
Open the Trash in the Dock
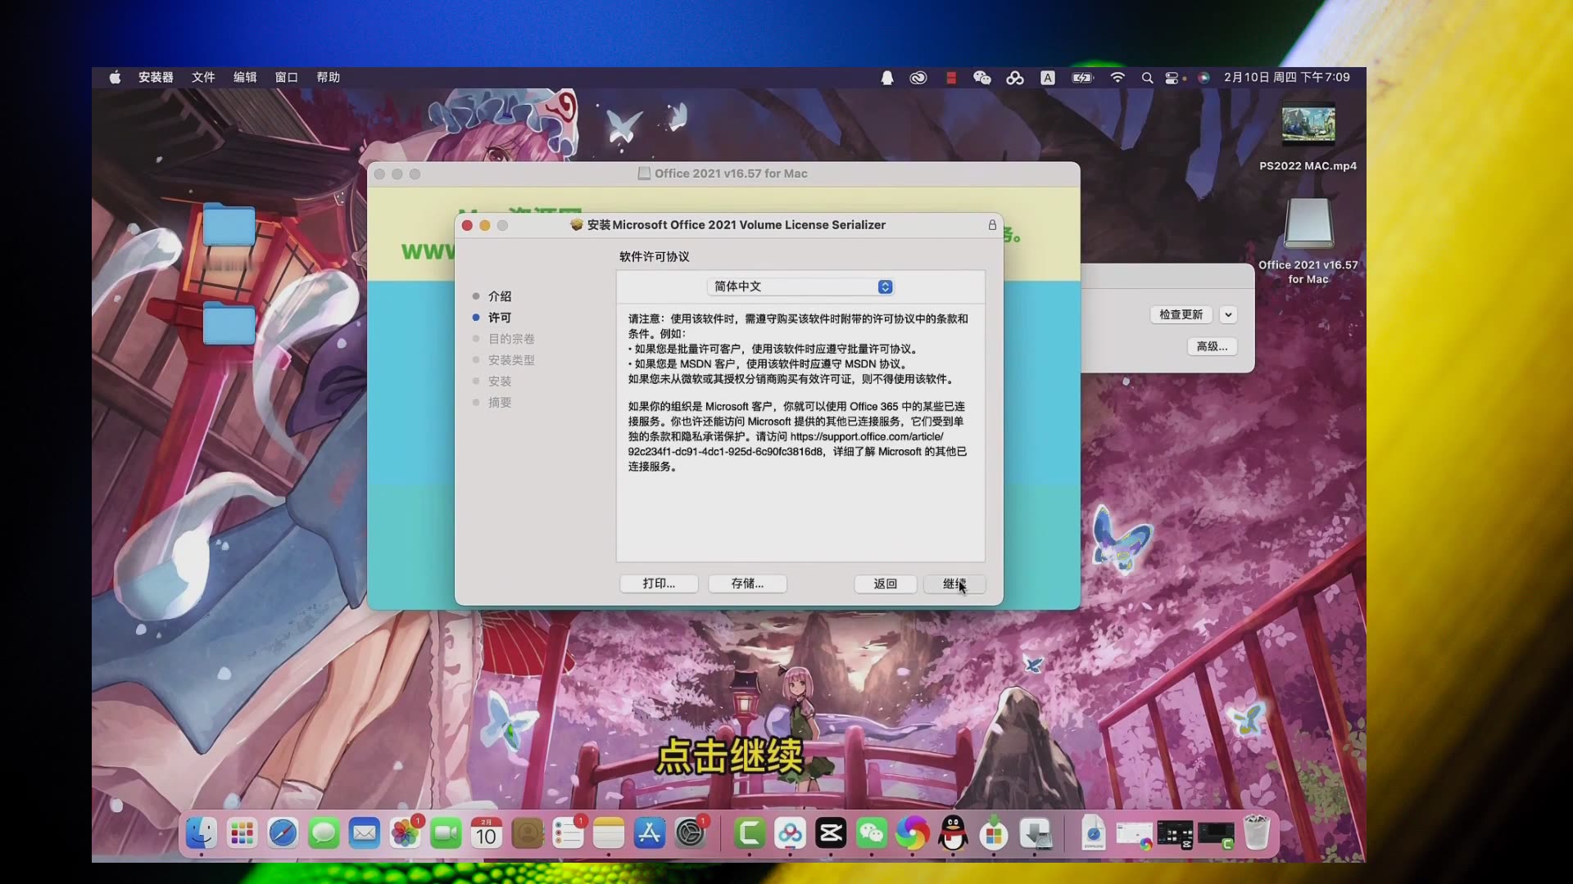pyautogui.click(x=1257, y=834)
